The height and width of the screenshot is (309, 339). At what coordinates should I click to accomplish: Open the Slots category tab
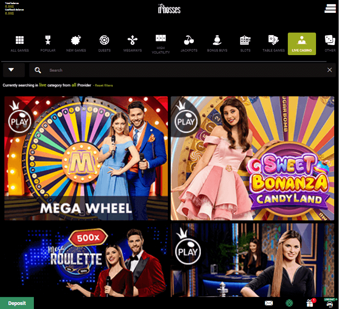tap(245, 44)
